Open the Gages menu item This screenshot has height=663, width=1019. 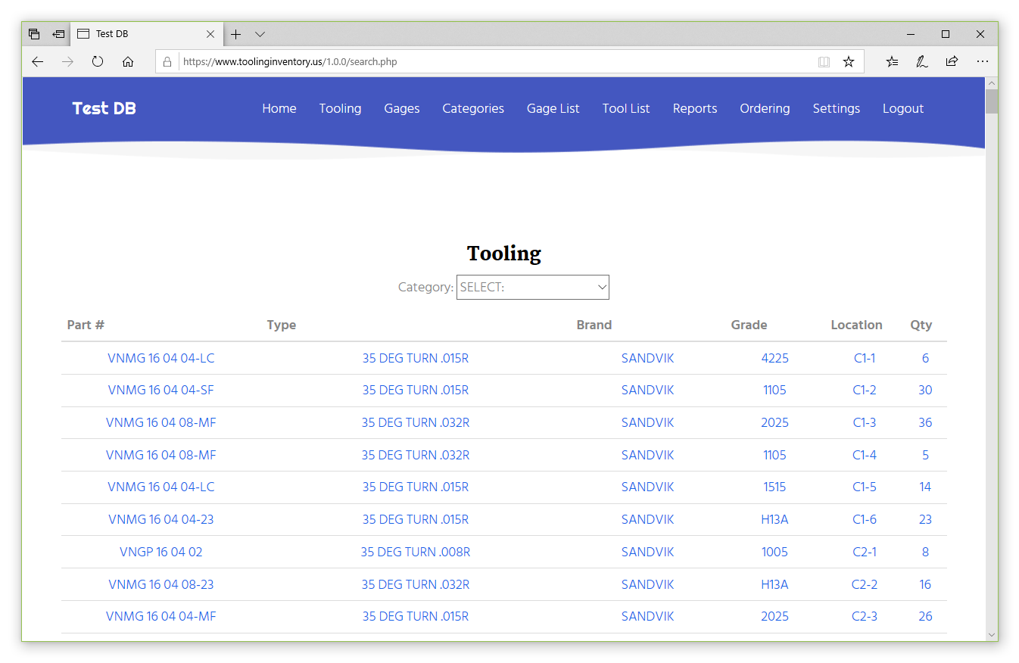click(x=401, y=108)
